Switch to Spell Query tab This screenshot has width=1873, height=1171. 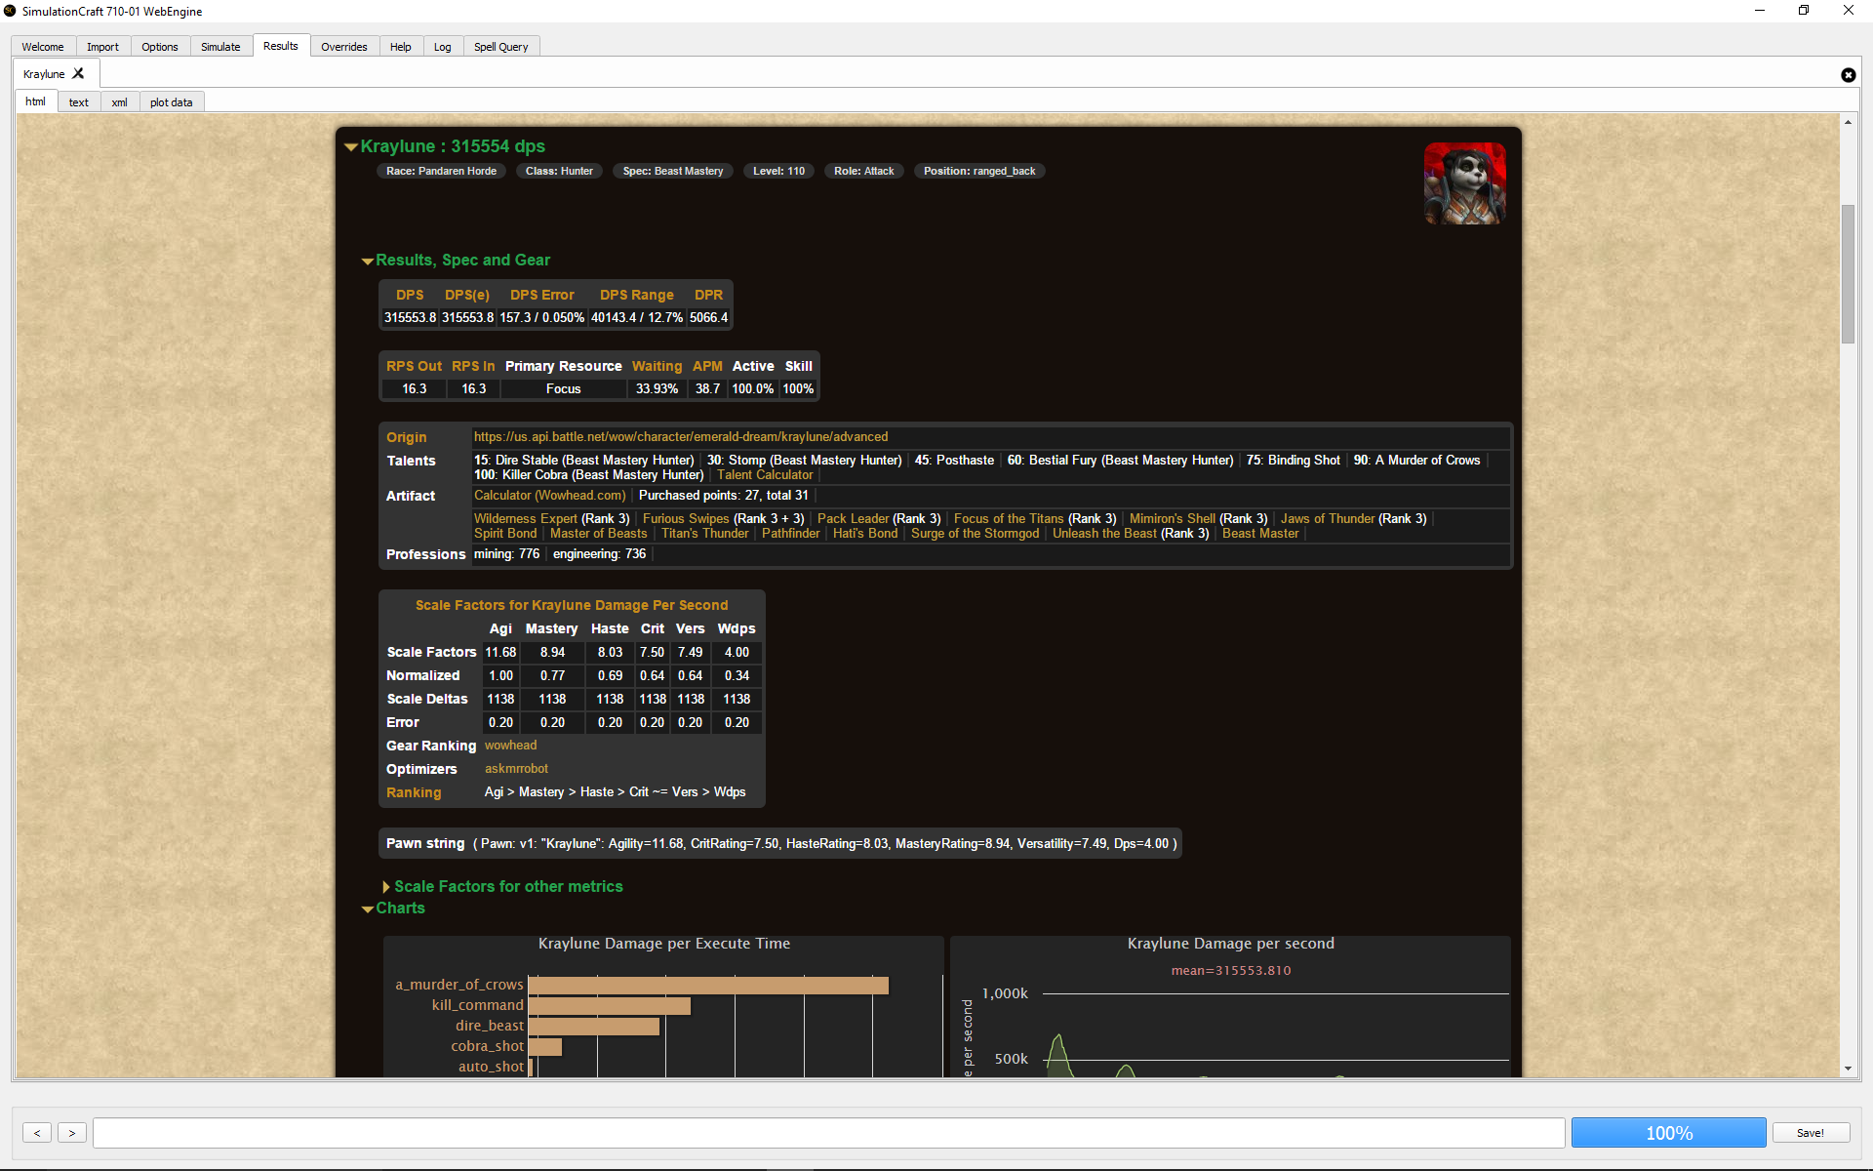500,47
